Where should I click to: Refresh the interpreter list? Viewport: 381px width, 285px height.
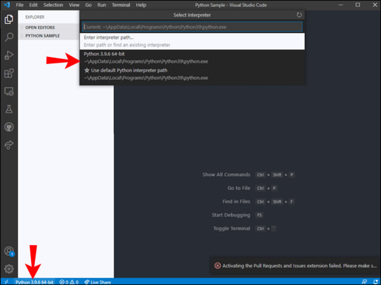[x=299, y=15]
